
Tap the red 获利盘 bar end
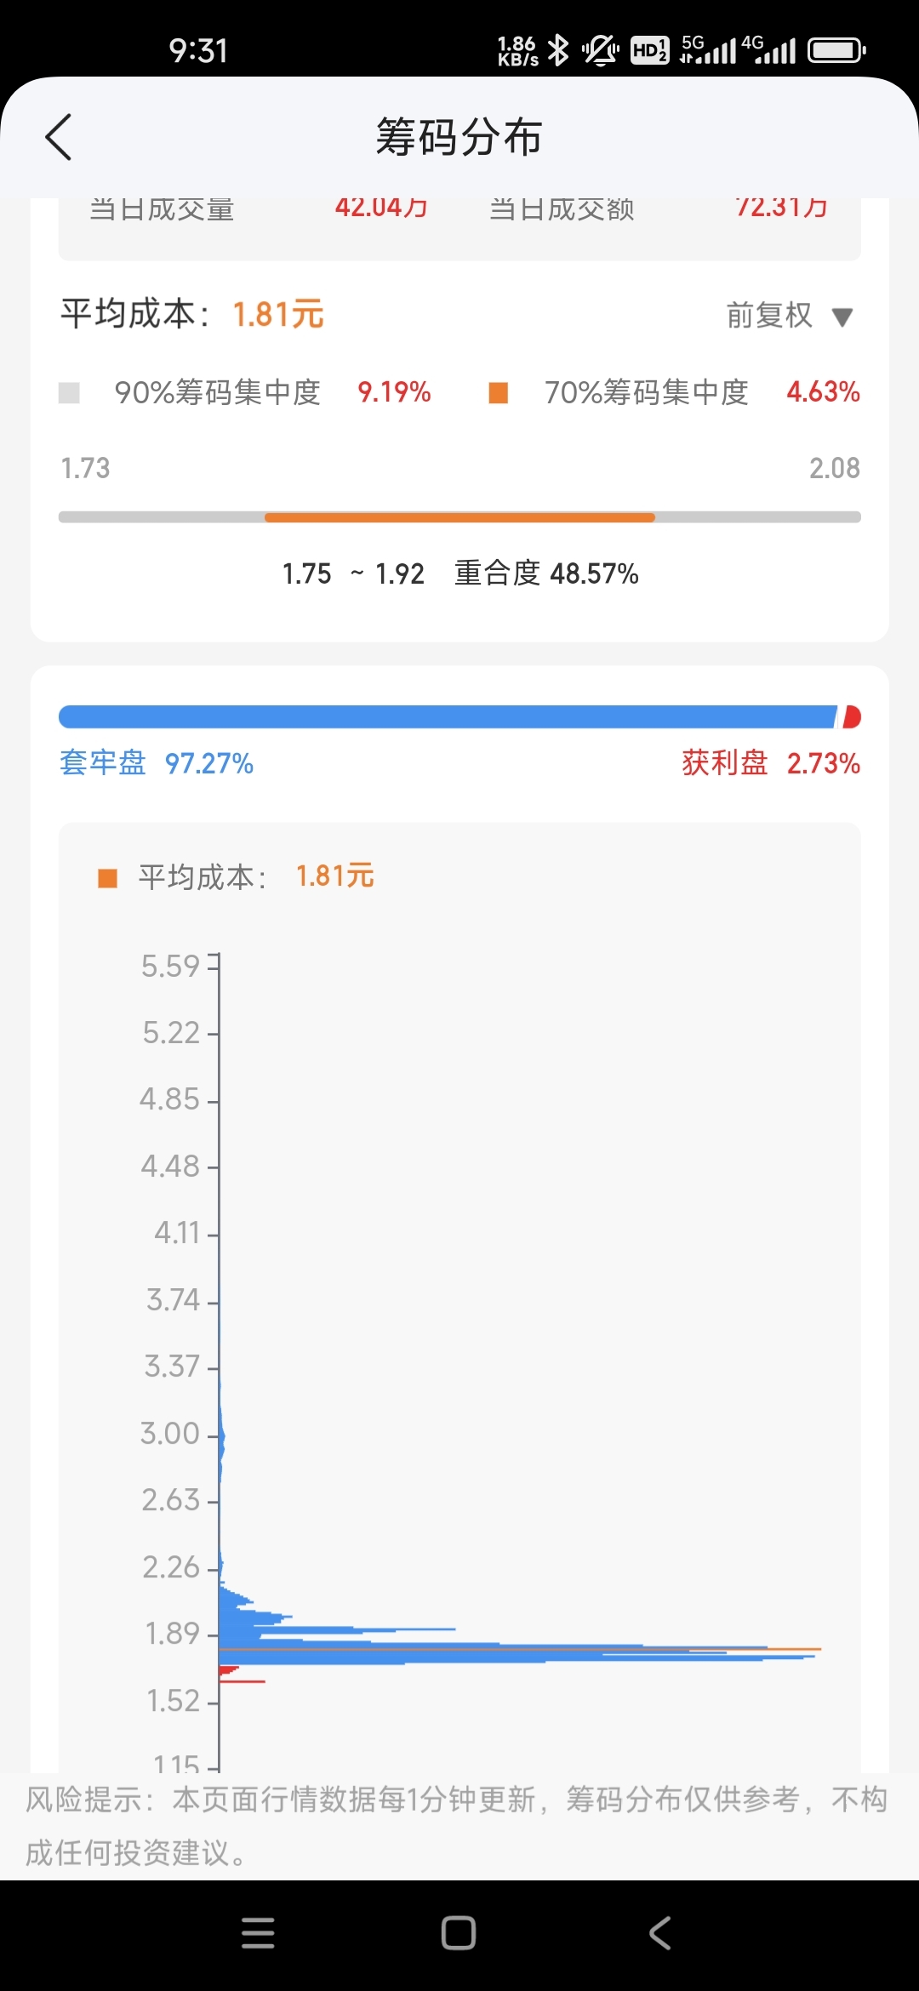click(852, 717)
